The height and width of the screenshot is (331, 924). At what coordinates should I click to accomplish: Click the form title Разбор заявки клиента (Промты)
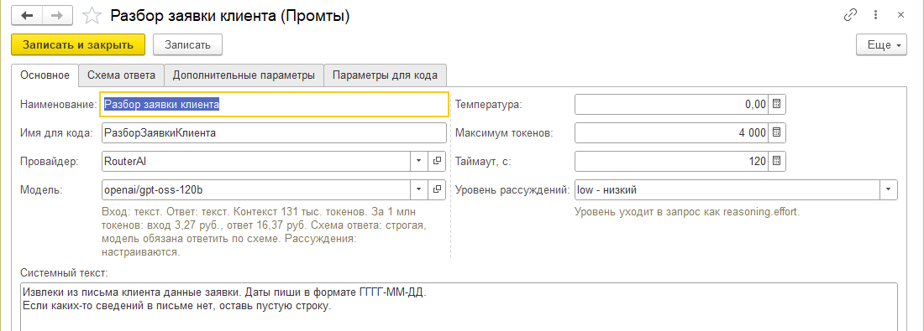click(x=230, y=17)
